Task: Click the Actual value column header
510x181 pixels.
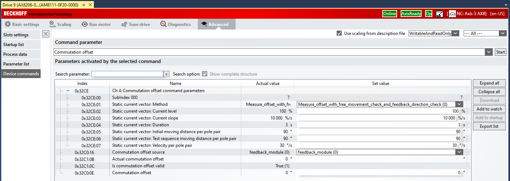Action: [x=268, y=83]
